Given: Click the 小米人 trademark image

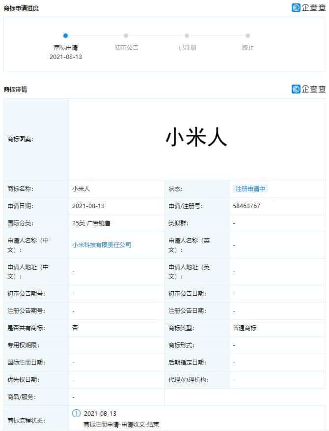Looking at the screenshot, I should (197, 137).
